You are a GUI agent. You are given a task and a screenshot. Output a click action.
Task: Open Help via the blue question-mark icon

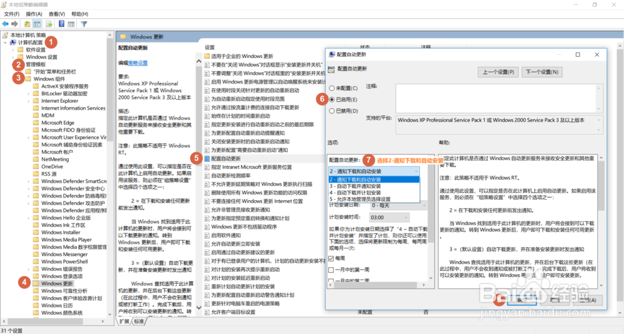(x=61, y=24)
